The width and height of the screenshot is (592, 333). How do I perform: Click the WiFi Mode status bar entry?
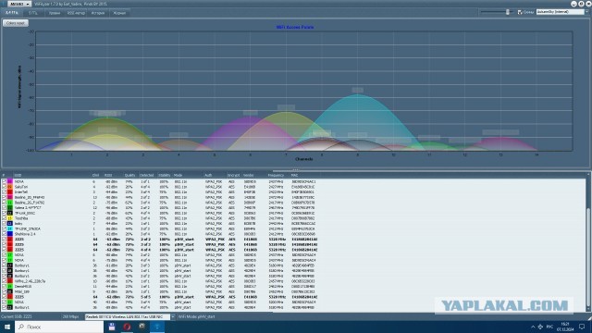click(196, 316)
